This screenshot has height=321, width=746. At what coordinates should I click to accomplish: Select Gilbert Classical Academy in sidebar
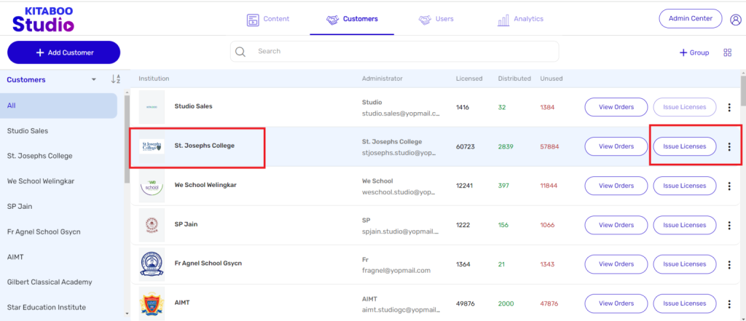[47, 282]
